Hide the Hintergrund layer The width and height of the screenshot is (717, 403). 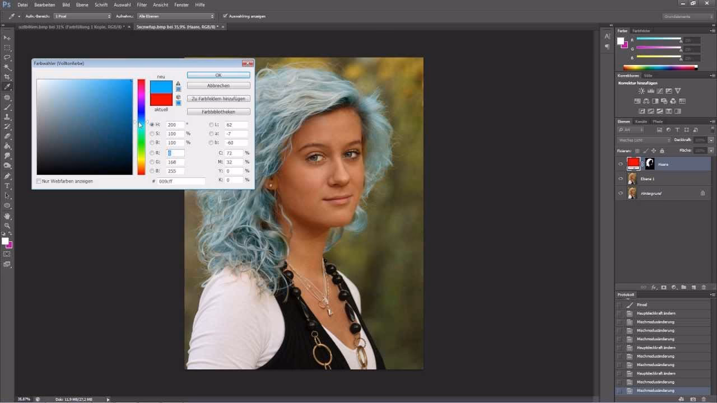[x=620, y=193]
